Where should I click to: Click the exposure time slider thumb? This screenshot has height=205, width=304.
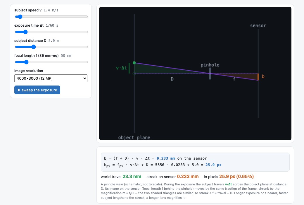tap(25, 32)
